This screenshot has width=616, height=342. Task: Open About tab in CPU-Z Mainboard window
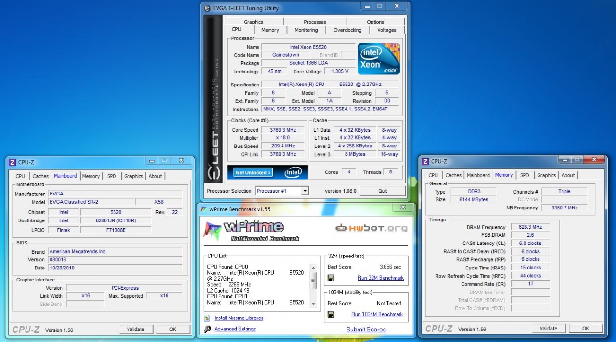click(x=155, y=176)
